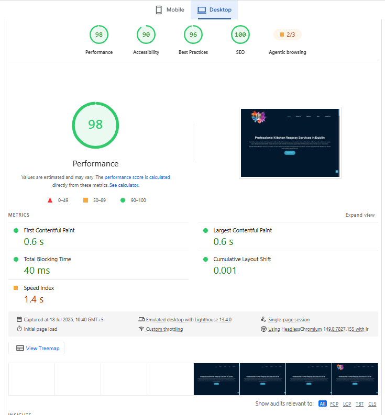Screen dimensions: 385x415
Task: Click green dot beside First Contentful Paint
Action: coord(16,230)
